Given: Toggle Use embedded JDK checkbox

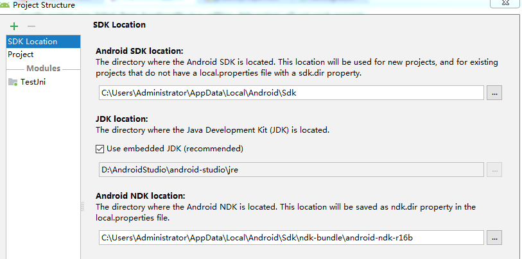Looking at the screenshot, I should pyautogui.click(x=100, y=149).
